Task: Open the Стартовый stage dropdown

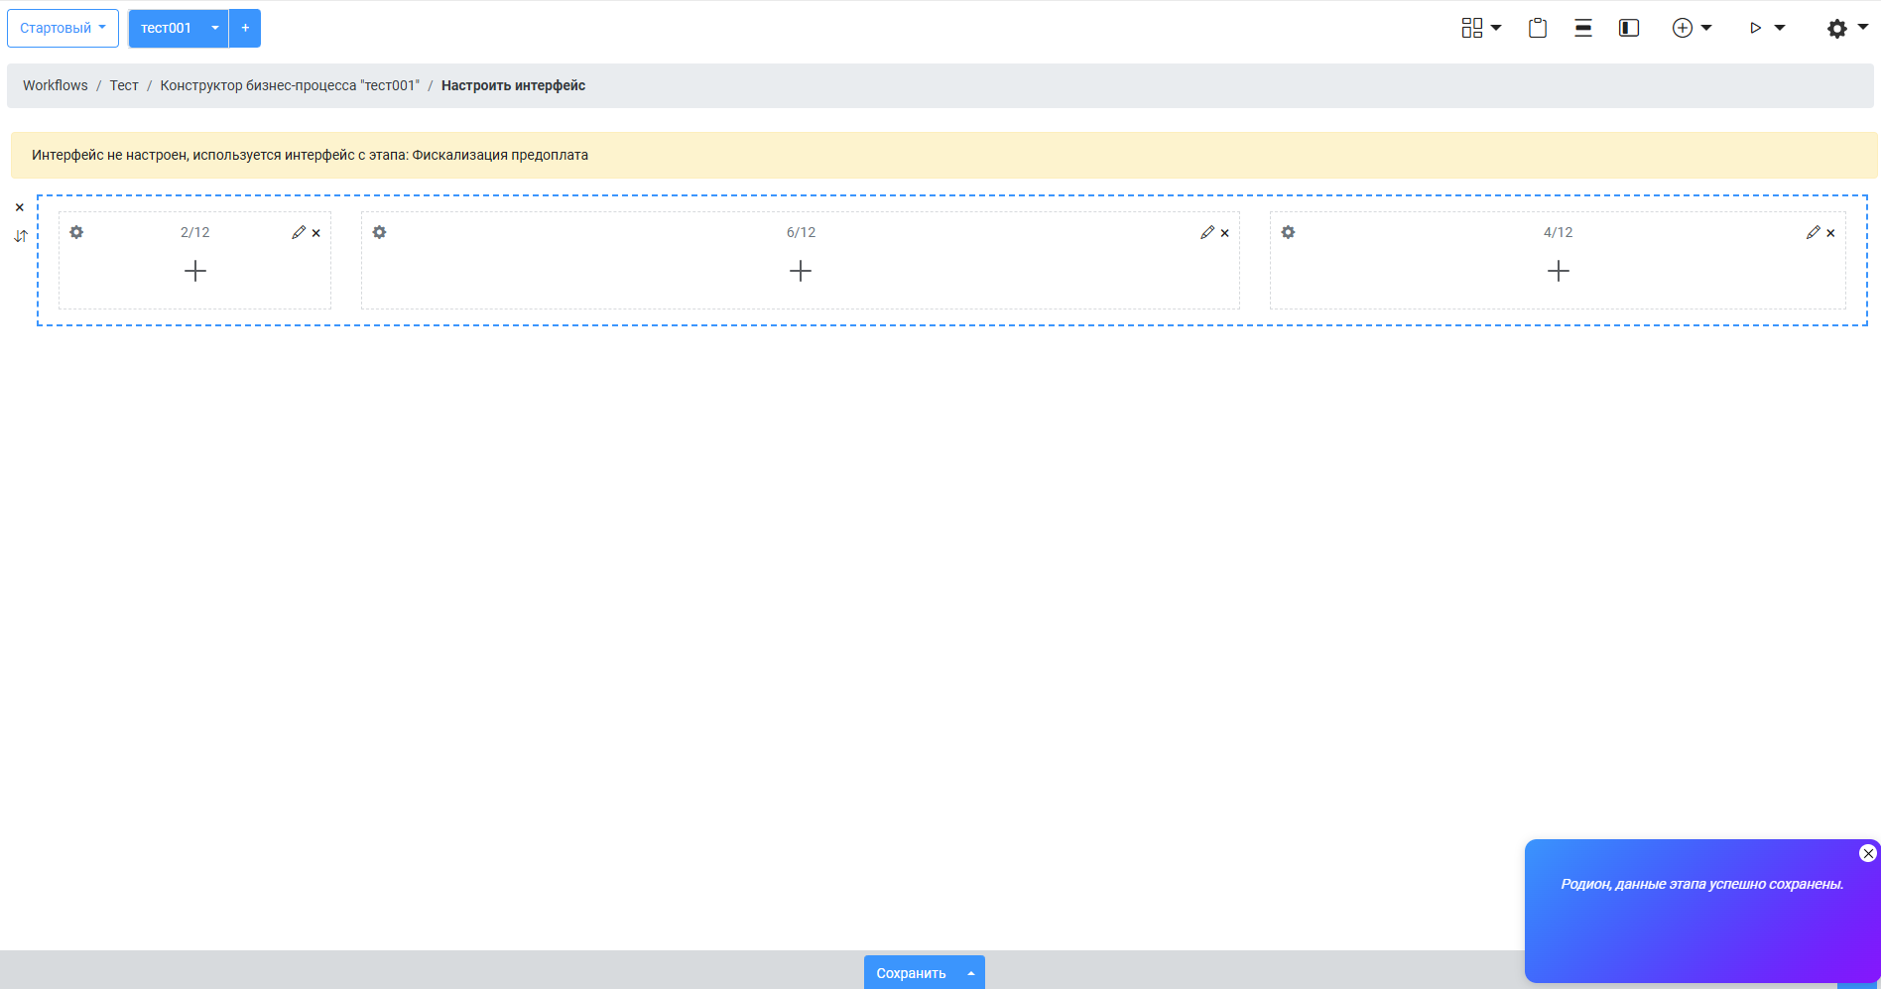Action: tap(63, 28)
